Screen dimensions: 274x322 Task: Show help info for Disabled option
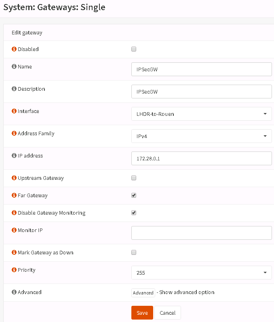14,49
